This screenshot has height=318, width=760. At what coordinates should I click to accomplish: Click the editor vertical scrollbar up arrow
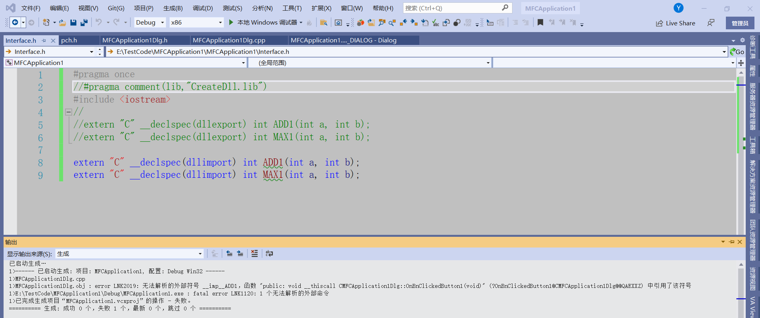pos(741,73)
